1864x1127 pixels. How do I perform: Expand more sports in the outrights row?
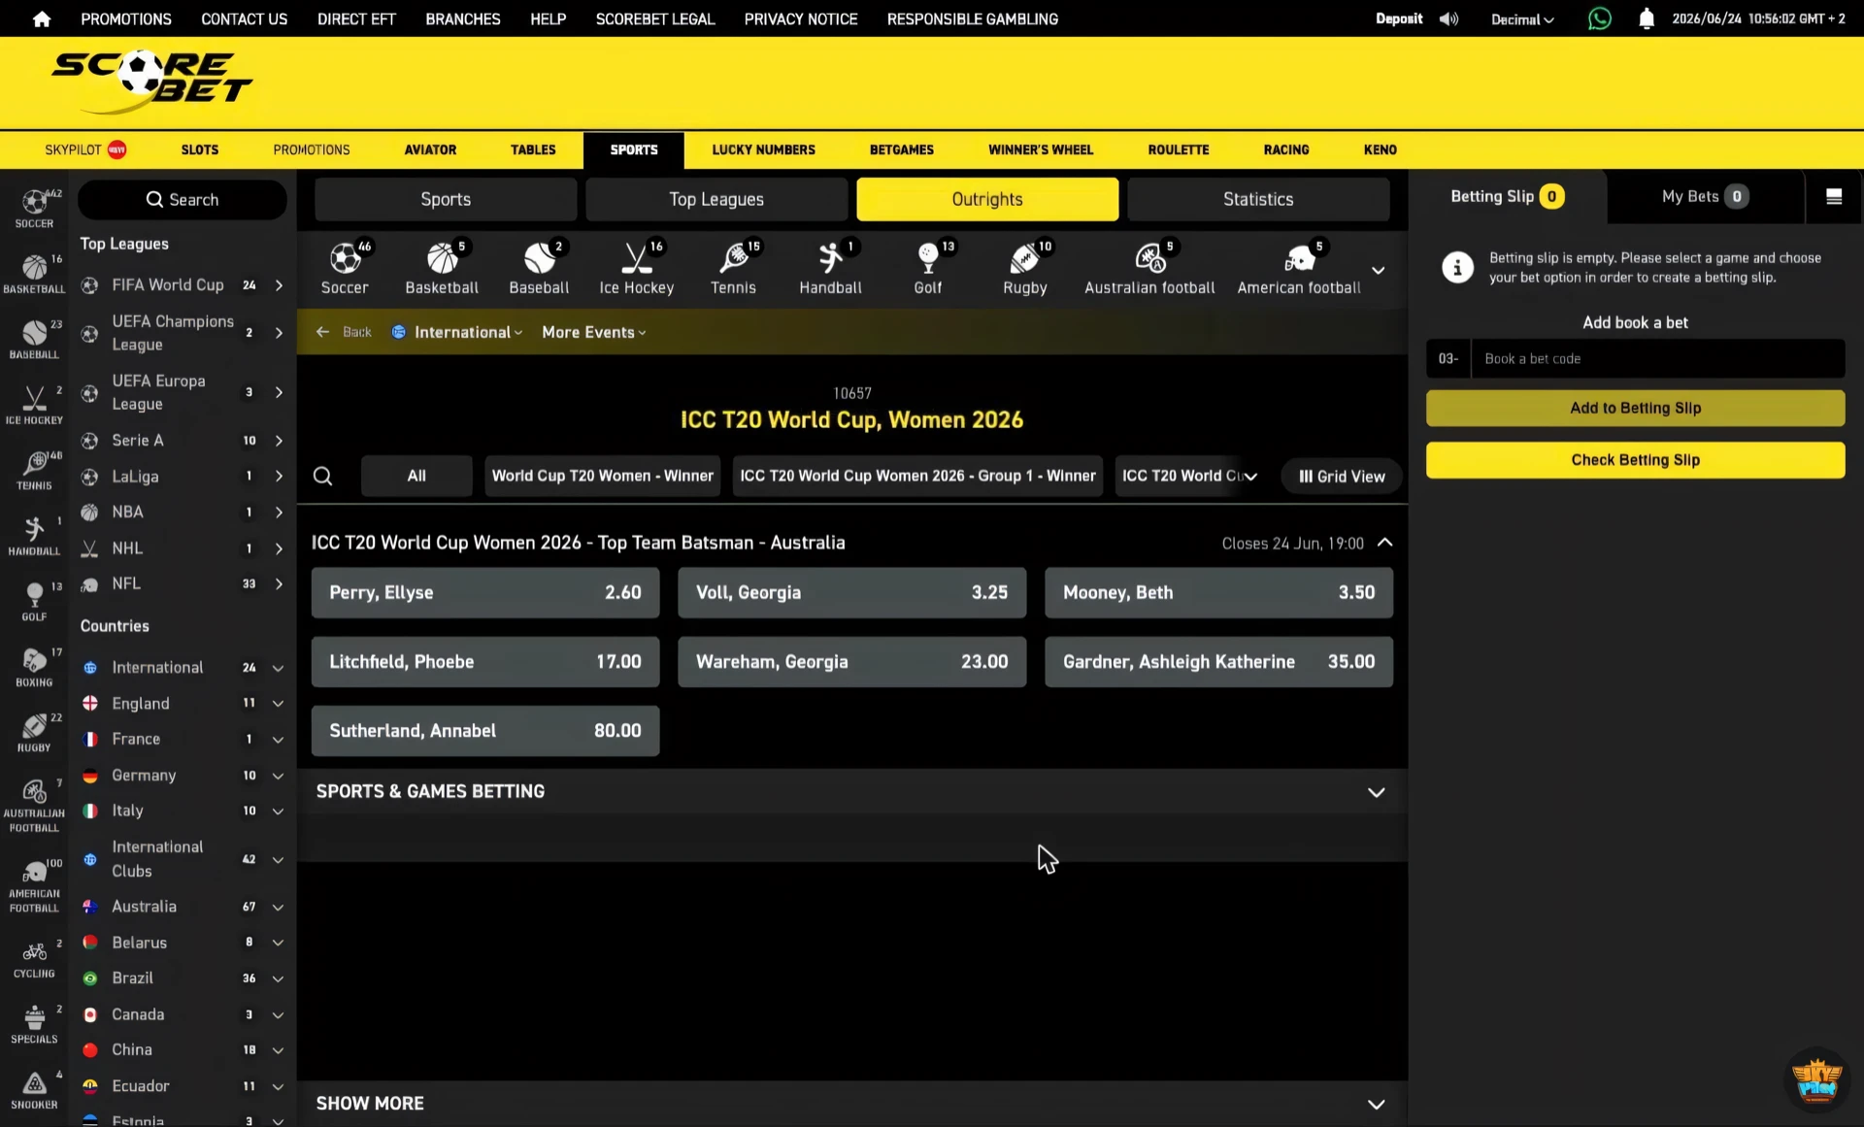pyautogui.click(x=1378, y=270)
